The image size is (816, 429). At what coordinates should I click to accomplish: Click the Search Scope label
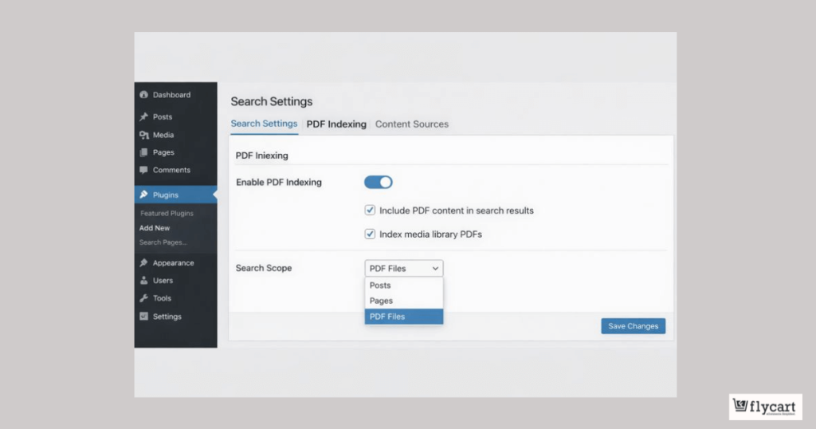click(264, 268)
